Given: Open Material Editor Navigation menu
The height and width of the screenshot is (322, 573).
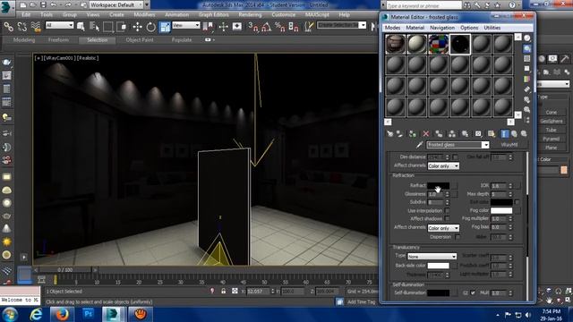Looking at the screenshot, I should pyautogui.click(x=442, y=28).
